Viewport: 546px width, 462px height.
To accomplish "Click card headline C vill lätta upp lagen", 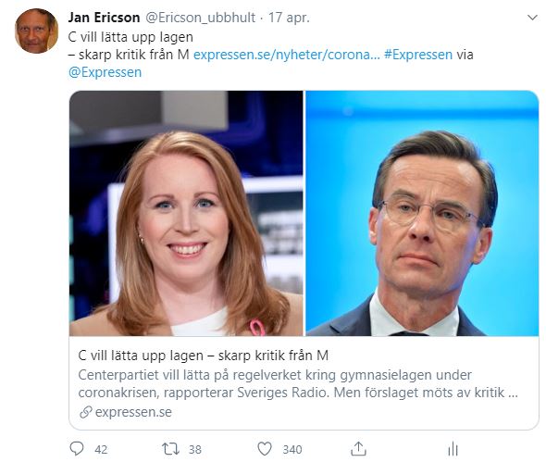I will click(x=204, y=356).
